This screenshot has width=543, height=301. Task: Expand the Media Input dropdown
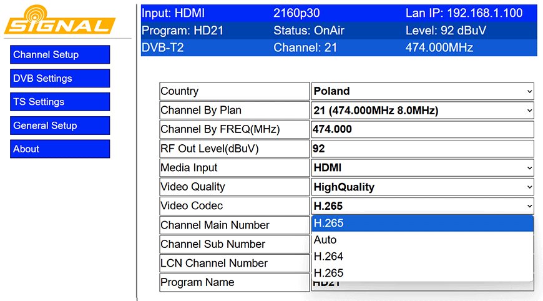point(423,168)
